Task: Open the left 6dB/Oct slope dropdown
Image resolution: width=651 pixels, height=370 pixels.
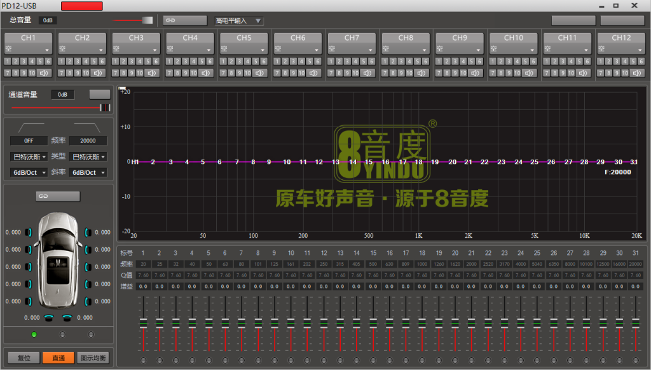Action: pyautogui.click(x=29, y=172)
